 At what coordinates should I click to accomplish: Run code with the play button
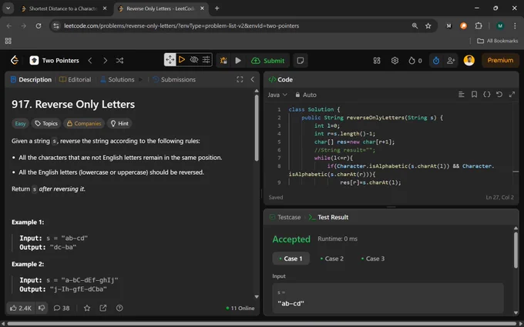(x=238, y=60)
